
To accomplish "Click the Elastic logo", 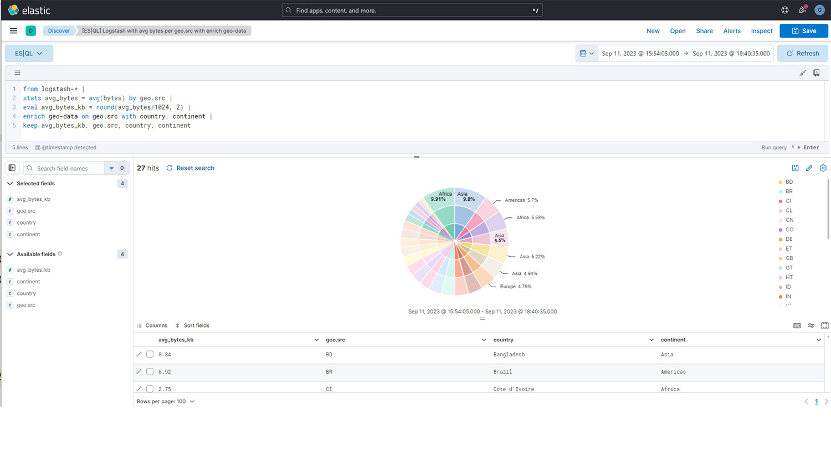I will pyautogui.click(x=29, y=10).
